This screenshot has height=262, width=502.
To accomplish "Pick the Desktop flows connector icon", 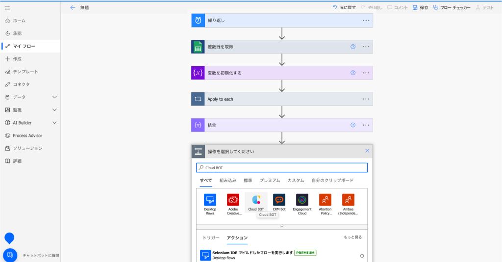I will pyautogui.click(x=210, y=200).
